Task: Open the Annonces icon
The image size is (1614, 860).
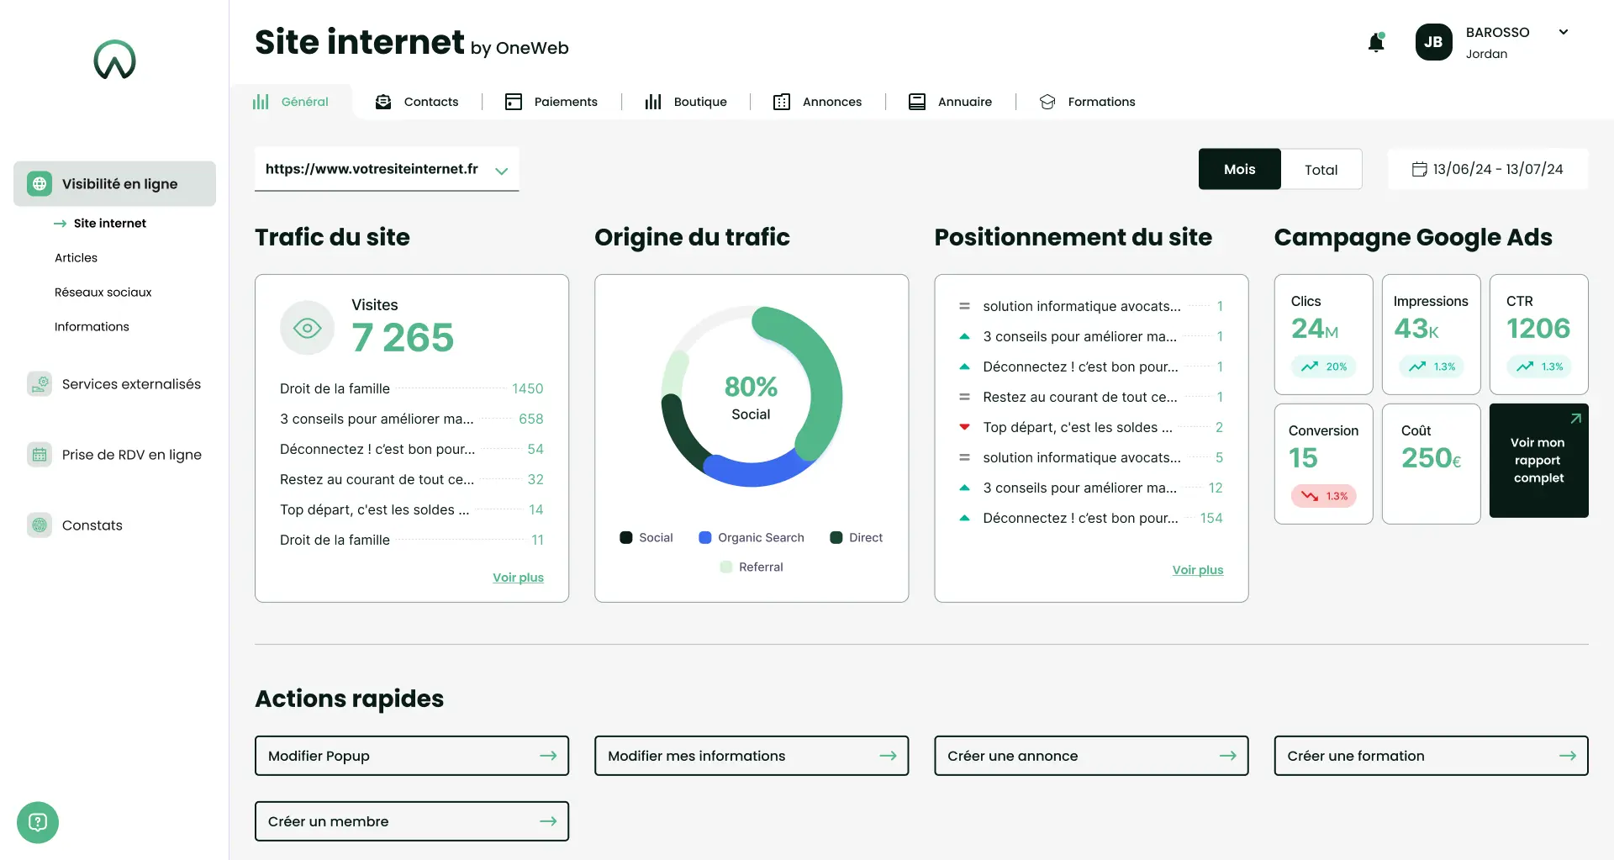Action: pos(781,101)
